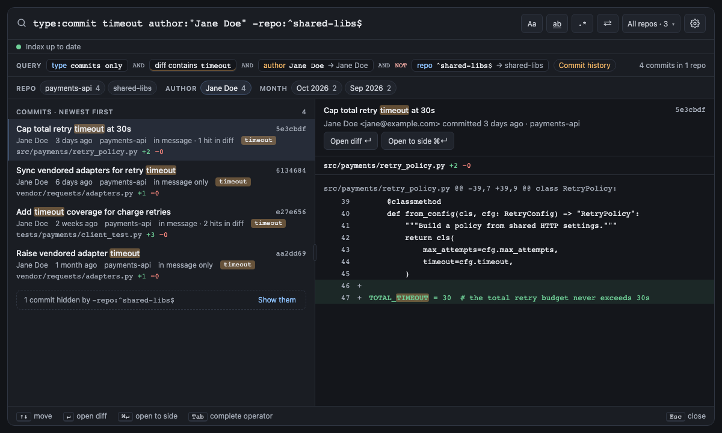Click the search magnifier icon
722x433 pixels.
click(21, 23)
